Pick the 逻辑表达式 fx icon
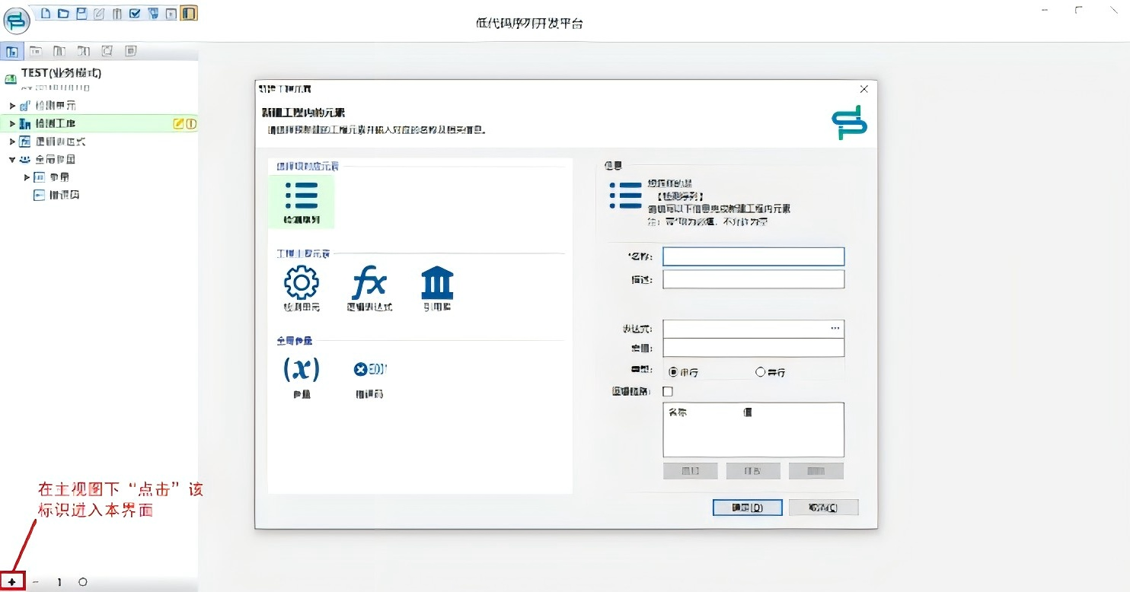The image size is (1130, 592). (x=369, y=283)
